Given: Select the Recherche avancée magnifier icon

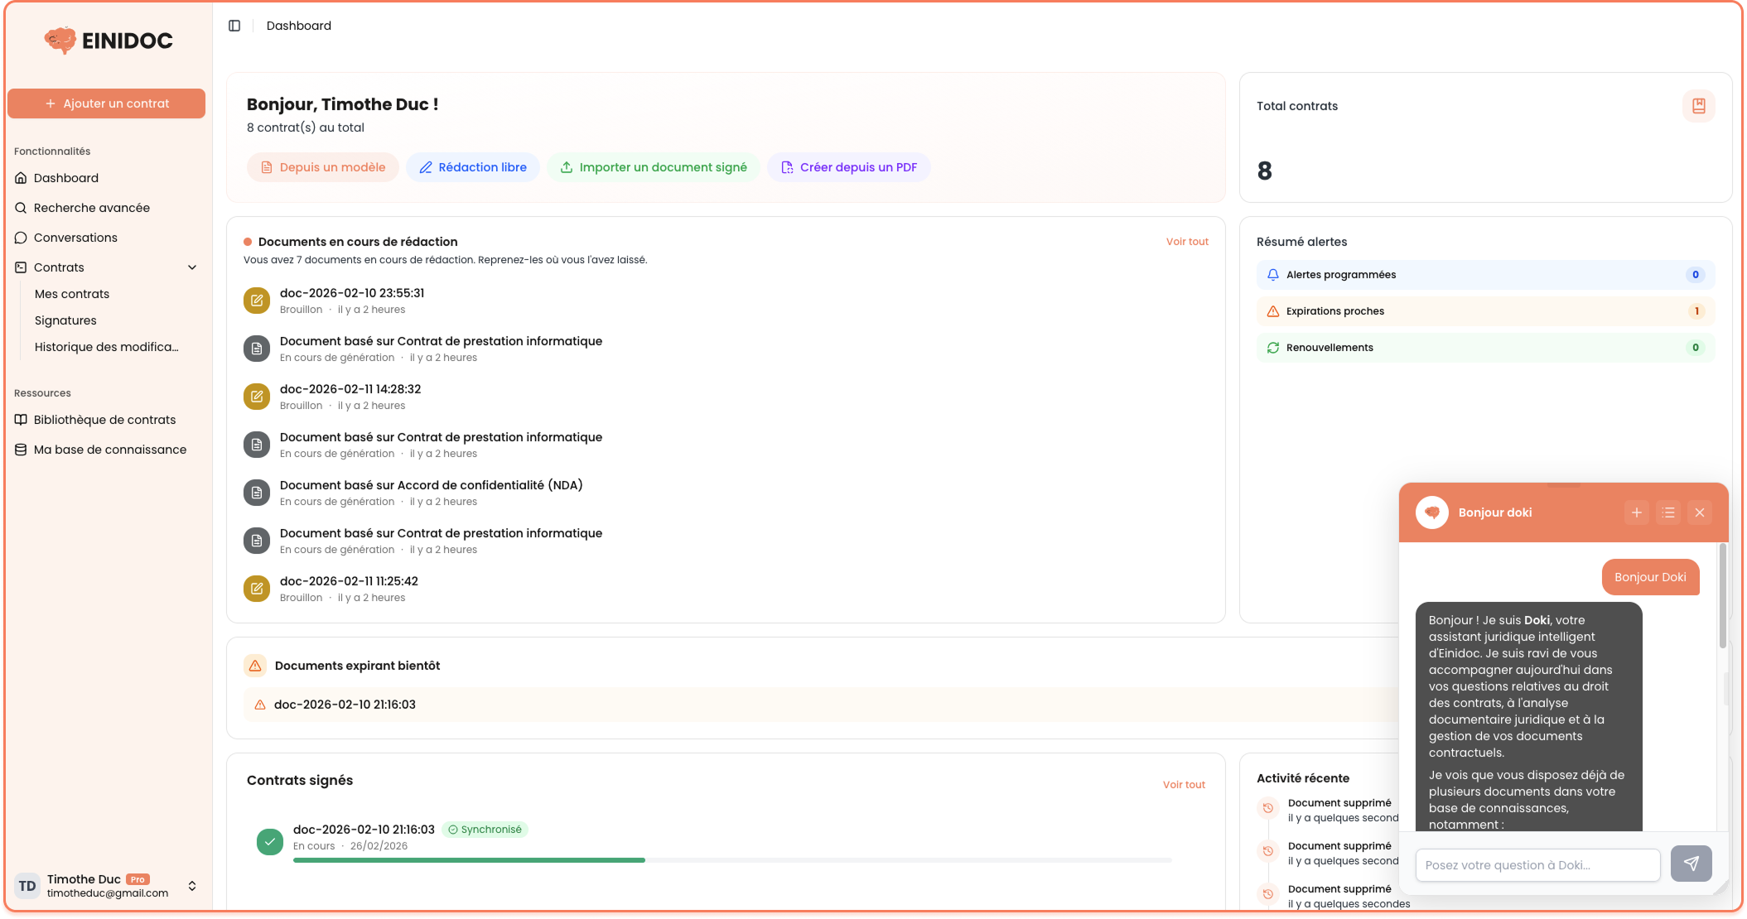Looking at the screenshot, I should tap(21, 207).
